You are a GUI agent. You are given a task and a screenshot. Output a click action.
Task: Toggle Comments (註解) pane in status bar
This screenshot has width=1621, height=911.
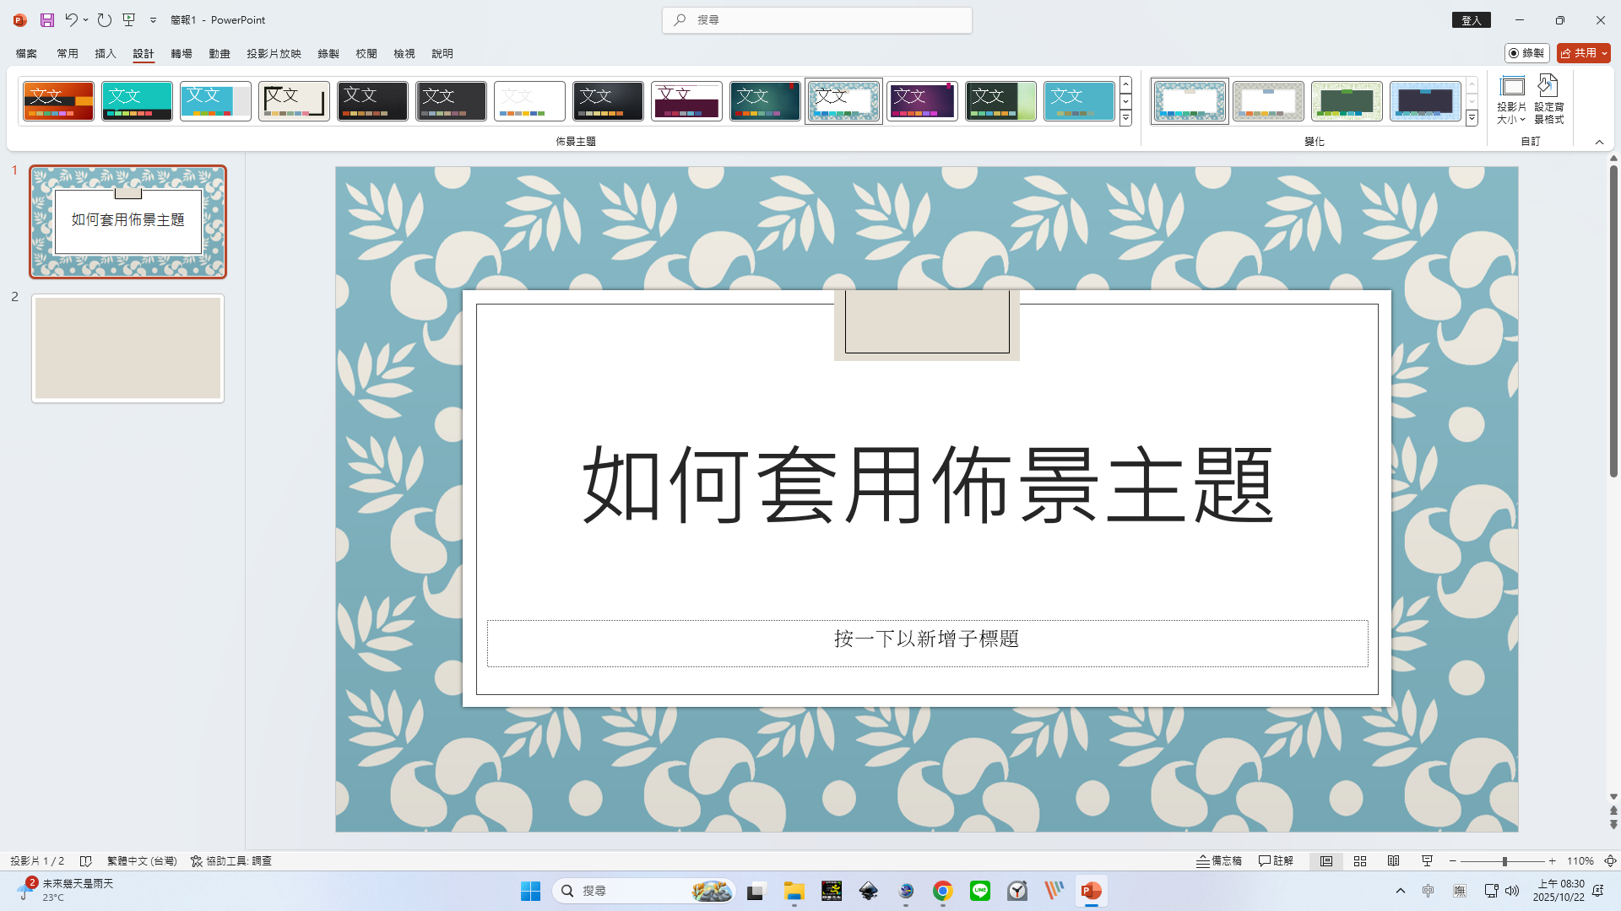pos(1276,861)
